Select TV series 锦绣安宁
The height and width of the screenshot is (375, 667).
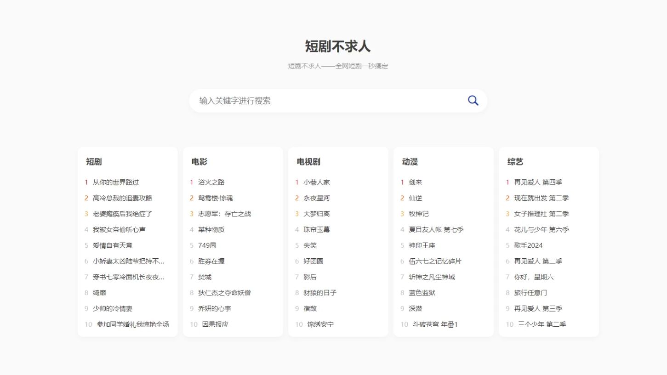[x=320, y=324]
